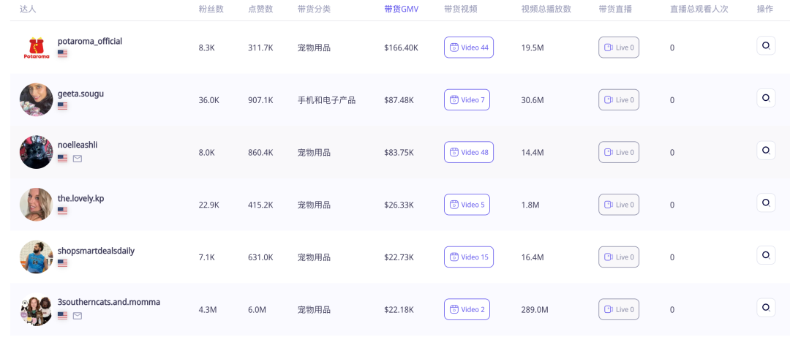The height and width of the screenshot is (337, 790).
Task: Open geeta.sougu profile name link
Action: coord(80,94)
